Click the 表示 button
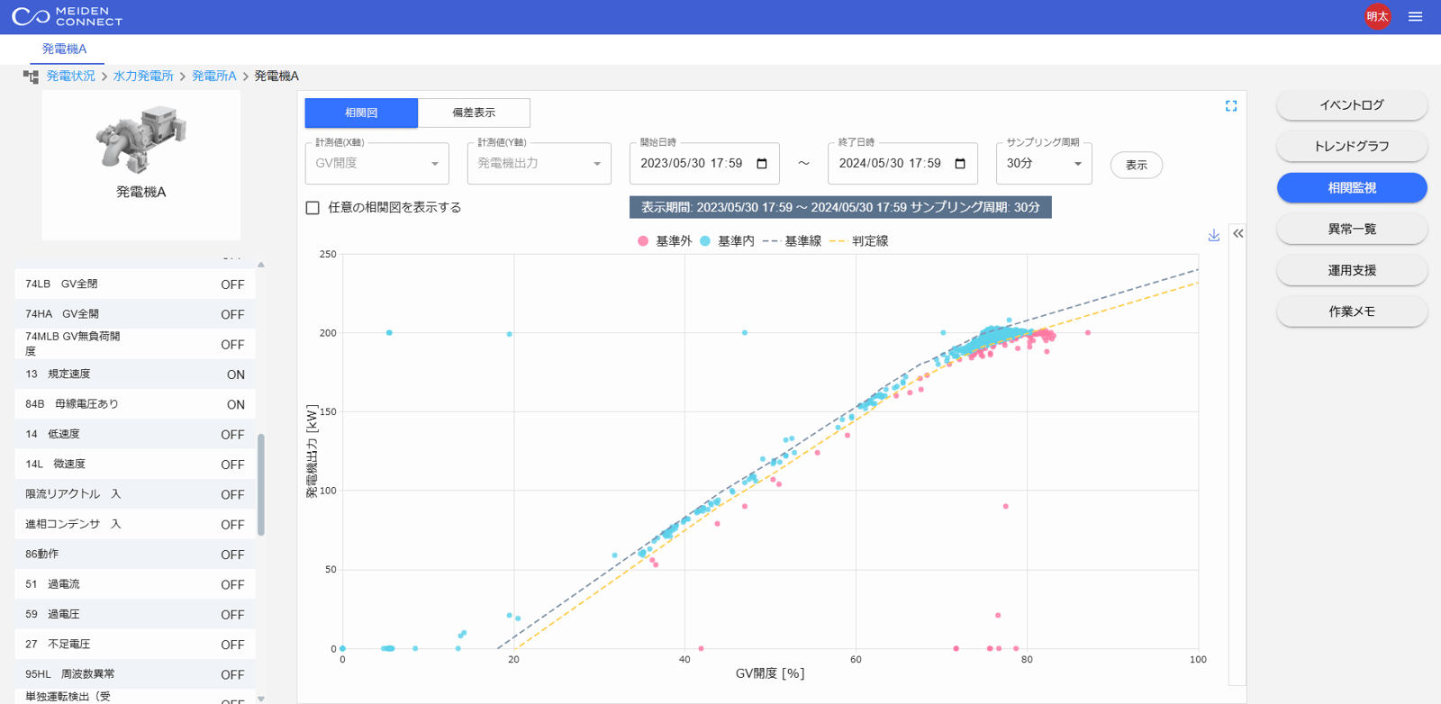1441x704 pixels. tap(1137, 165)
